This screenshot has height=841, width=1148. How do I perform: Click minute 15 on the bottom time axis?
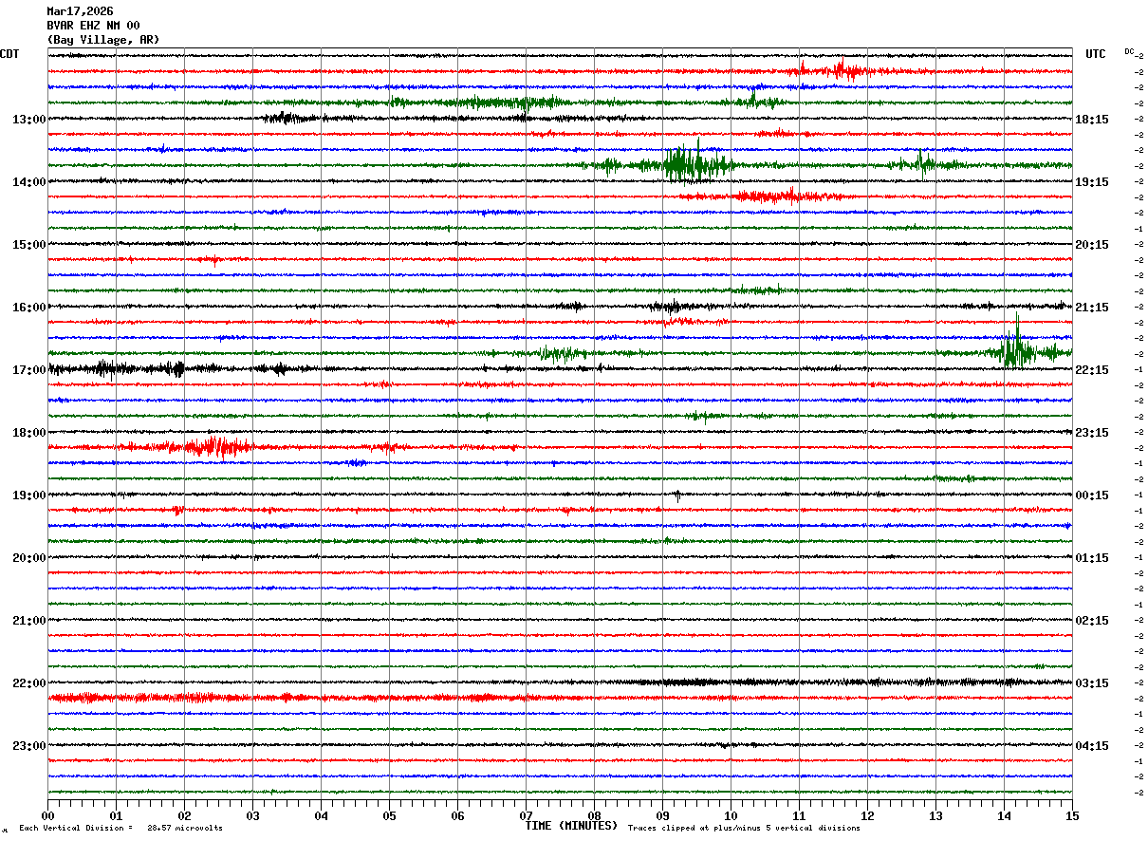click(1071, 816)
